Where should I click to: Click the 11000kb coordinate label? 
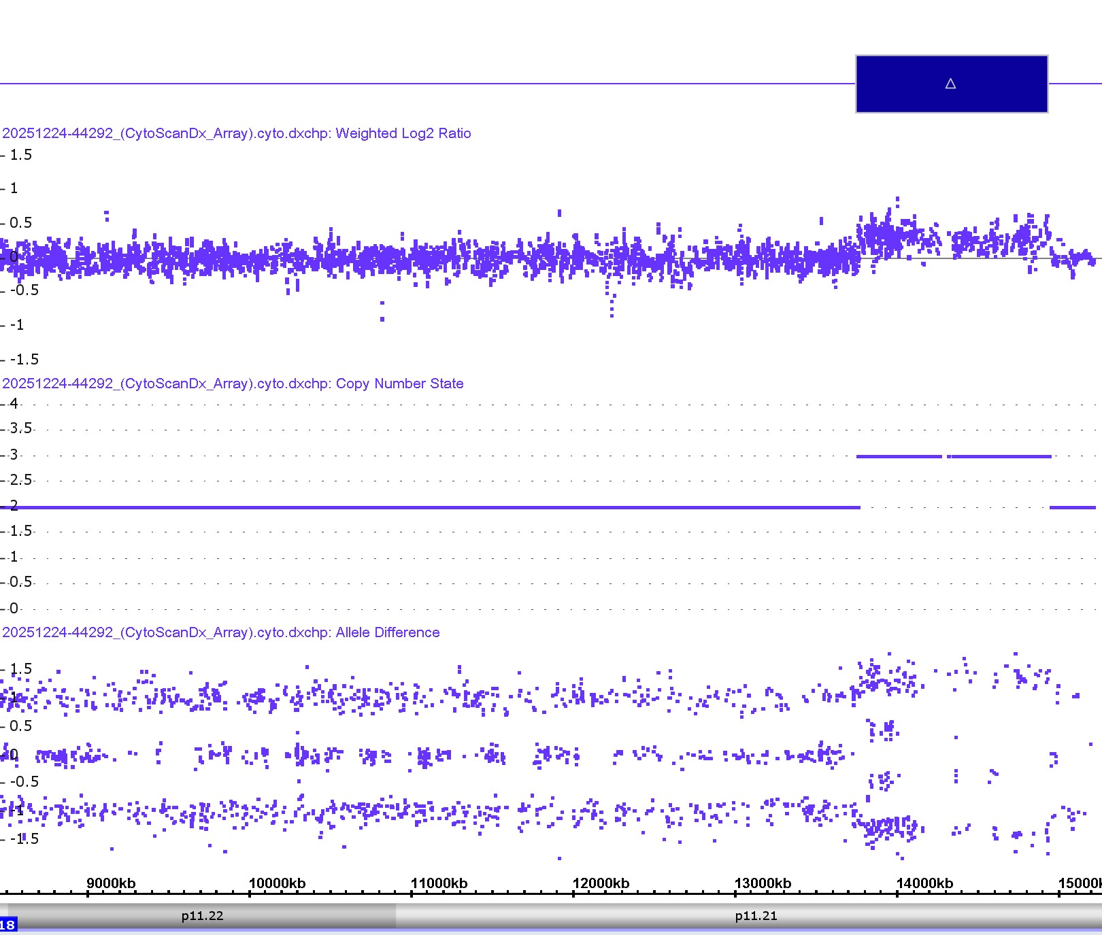pos(439,883)
